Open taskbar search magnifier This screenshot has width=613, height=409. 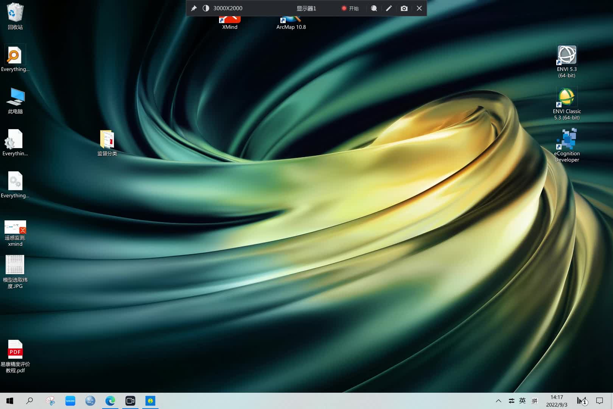(30, 401)
